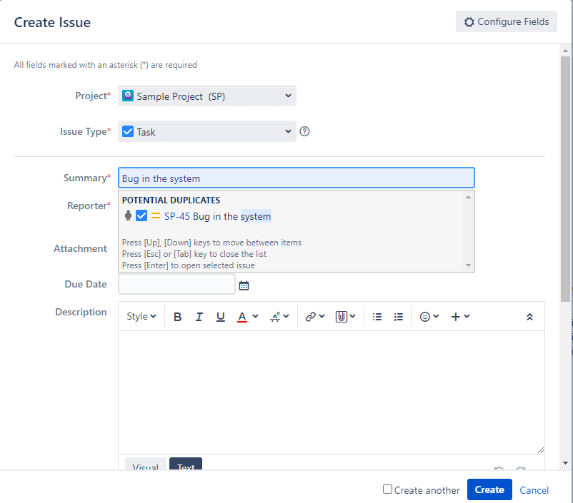Cancel the Create Issue dialog
This screenshot has height=503, width=573.
pos(534,490)
